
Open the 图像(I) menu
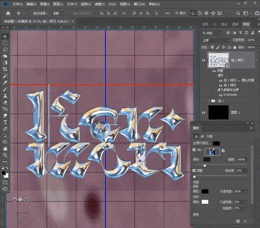point(45,4)
